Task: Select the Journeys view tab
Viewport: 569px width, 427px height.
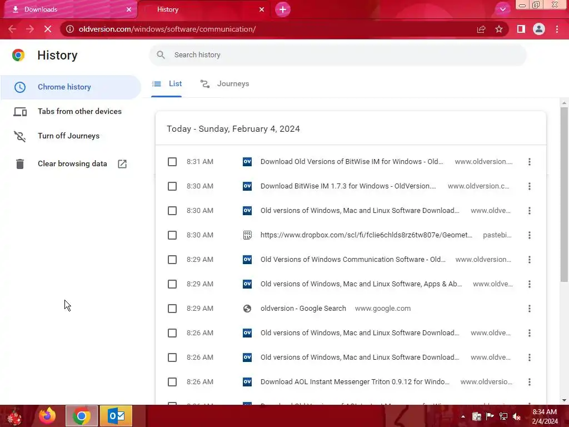Action: pyautogui.click(x=224, y=84)
